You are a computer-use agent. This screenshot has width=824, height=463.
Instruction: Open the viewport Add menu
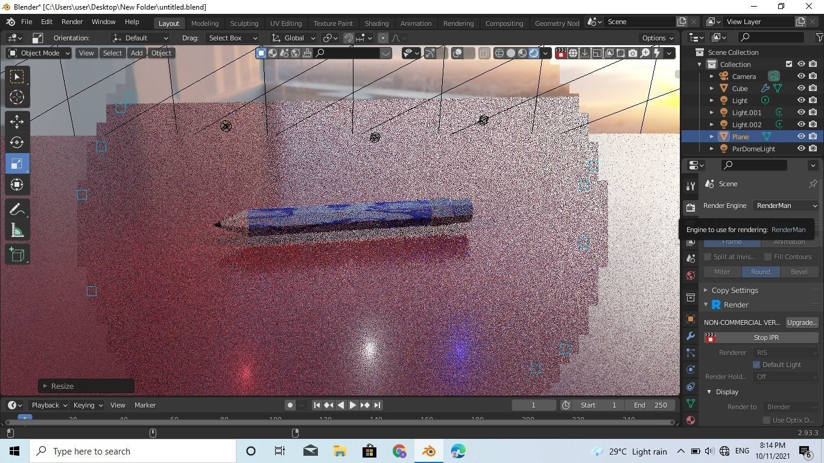tap(137, 53)
